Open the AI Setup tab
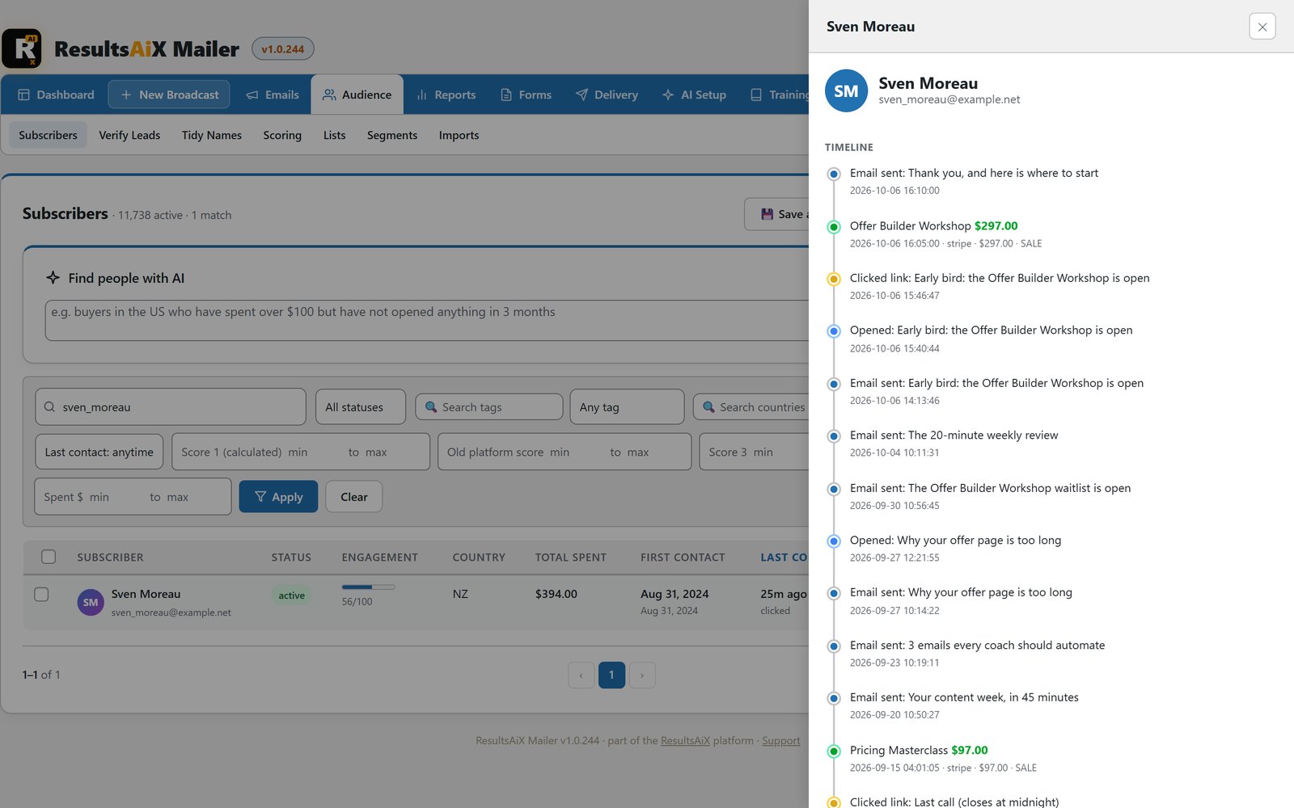Image resolution: width=1294 pixels, height=808 pixels. pyautogui.click(x=694, y=95)
